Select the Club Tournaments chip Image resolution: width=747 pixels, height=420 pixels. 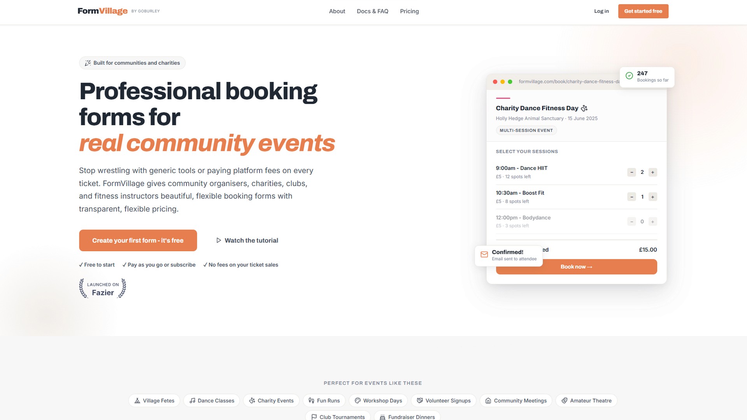338,415
